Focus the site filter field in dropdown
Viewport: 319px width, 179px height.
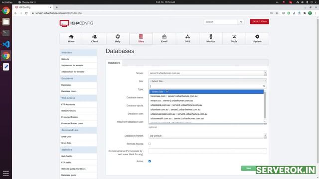pos(207,86)
